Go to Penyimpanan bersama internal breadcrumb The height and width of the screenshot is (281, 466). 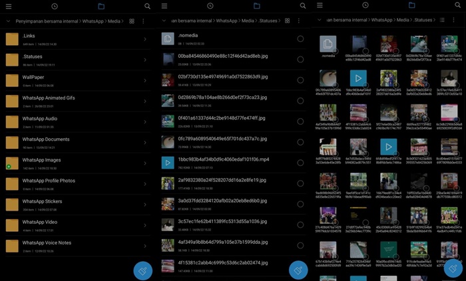click(47, 21)
